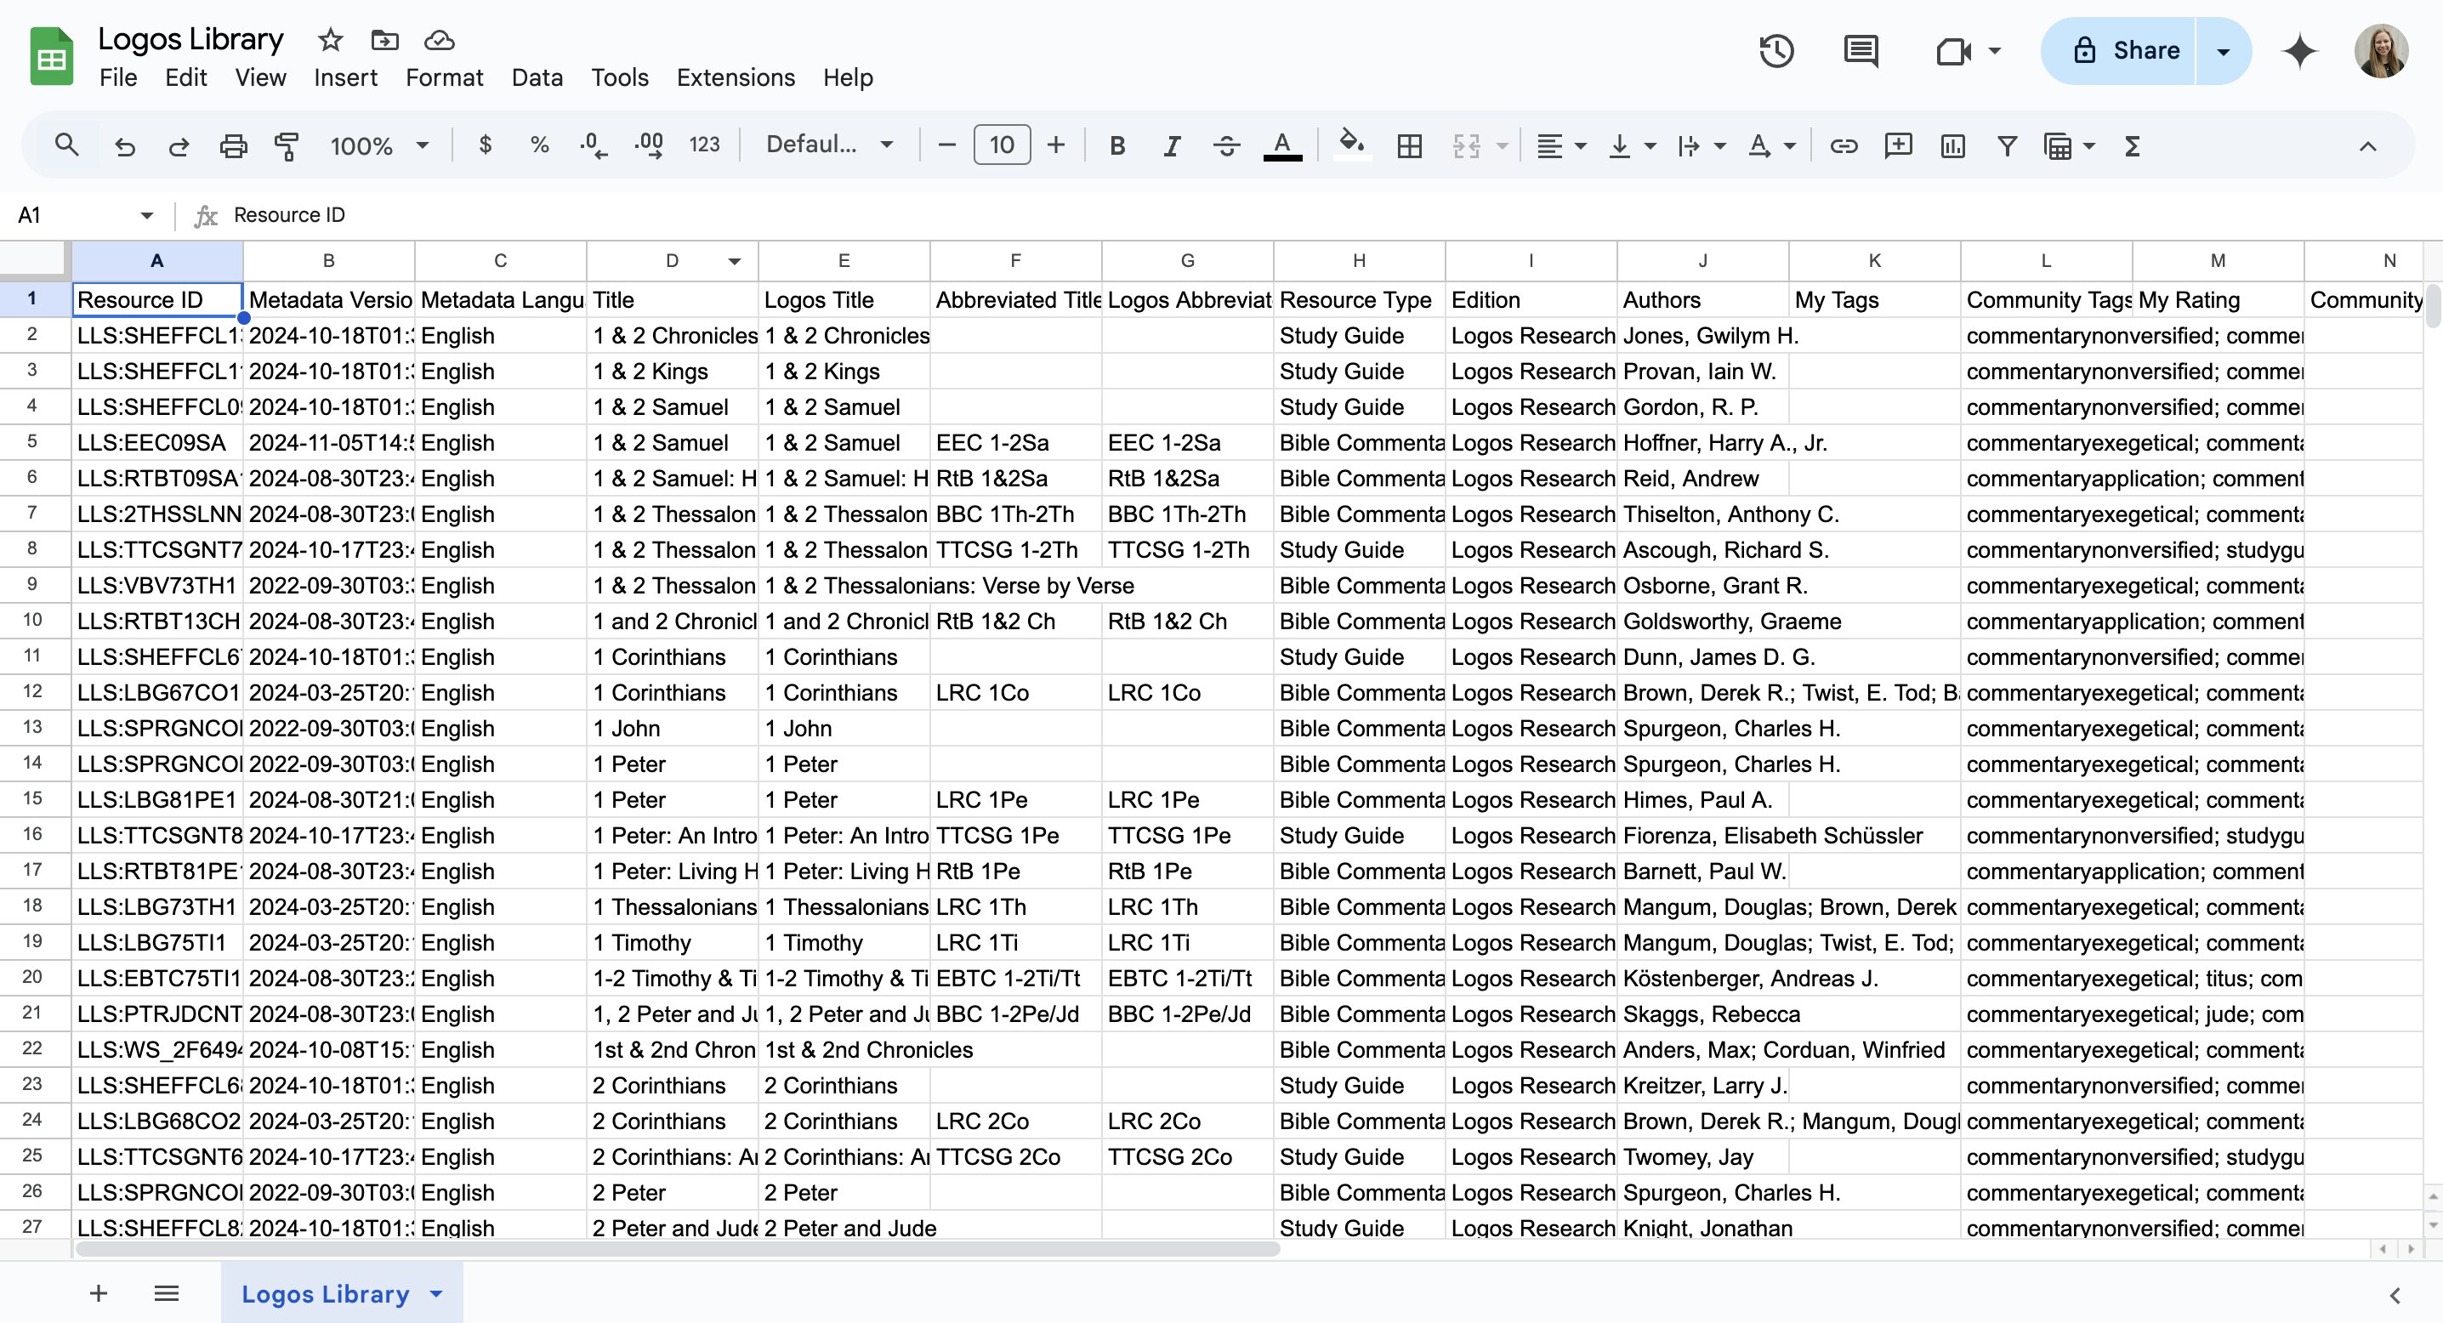Open the Extensions menu
Image resolution: width=2443 pixels, height=1323 pixels.
735,77
